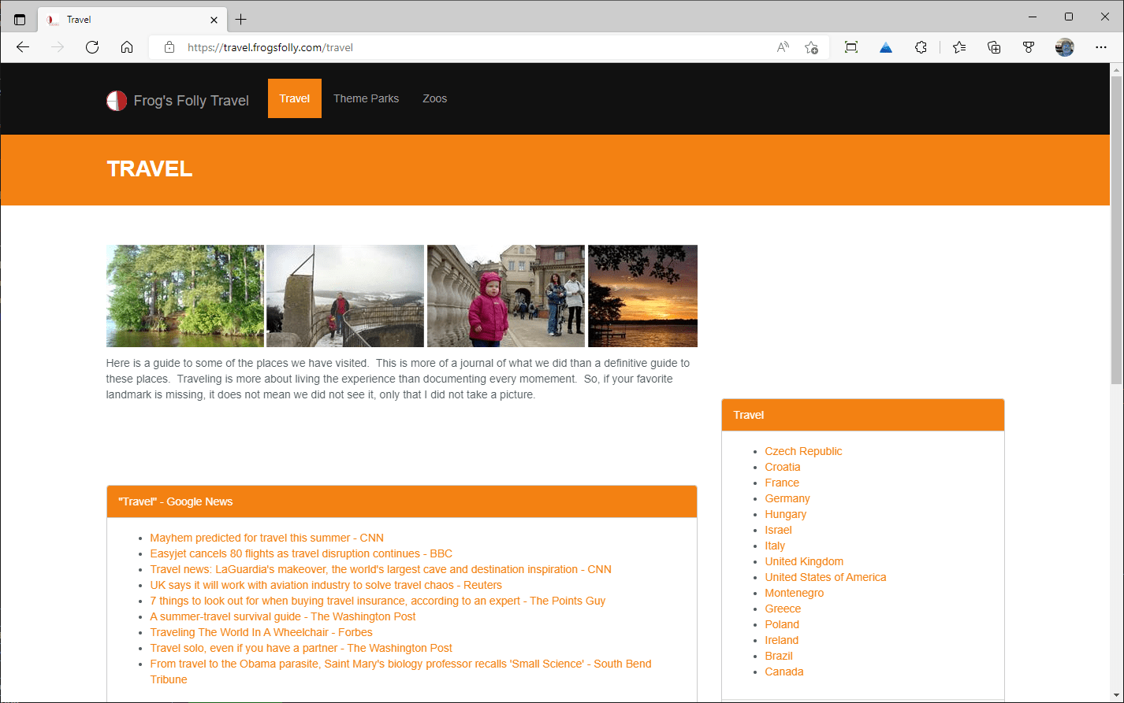1124x703 pixels.
Task: Open a new browser tab
Action: click(241, 20)
